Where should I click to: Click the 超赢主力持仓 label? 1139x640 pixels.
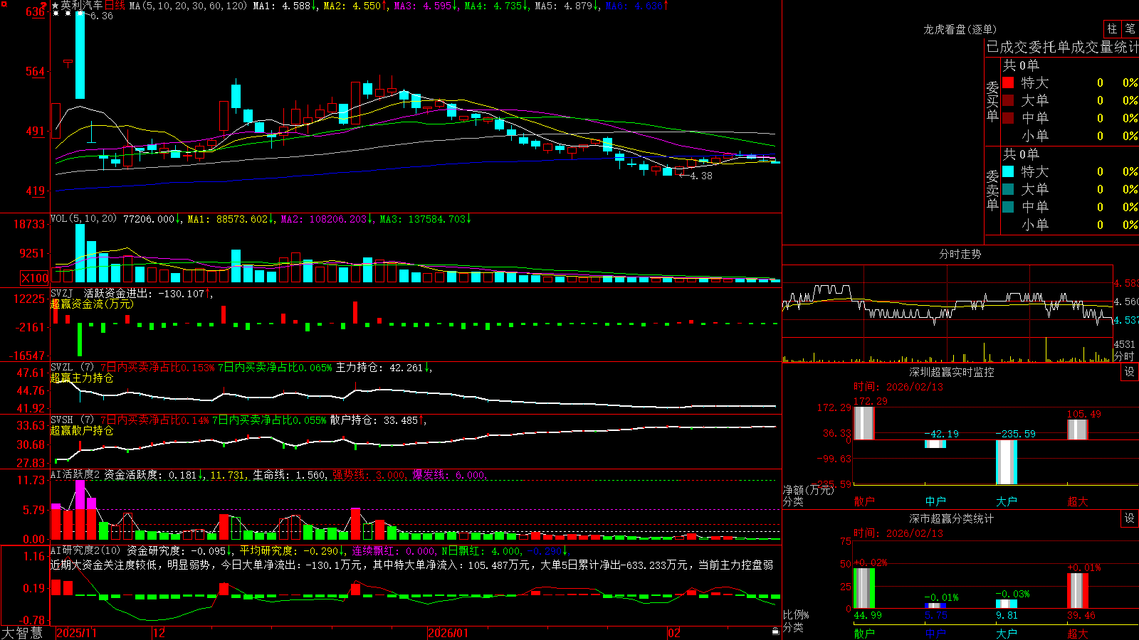82,378
